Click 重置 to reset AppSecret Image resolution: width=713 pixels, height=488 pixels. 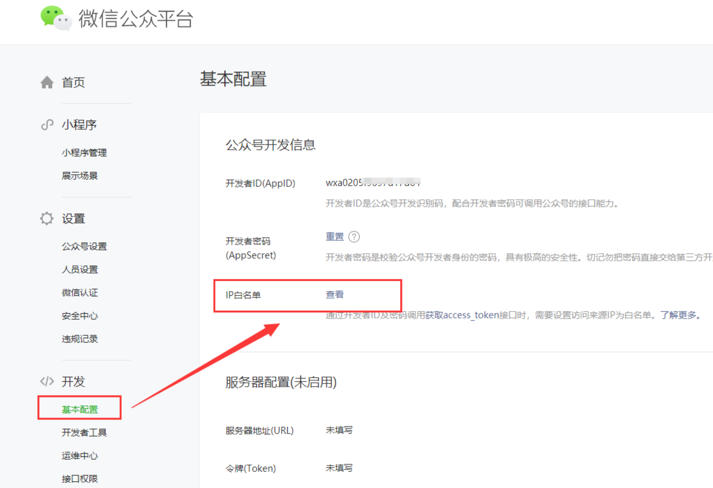334,236
